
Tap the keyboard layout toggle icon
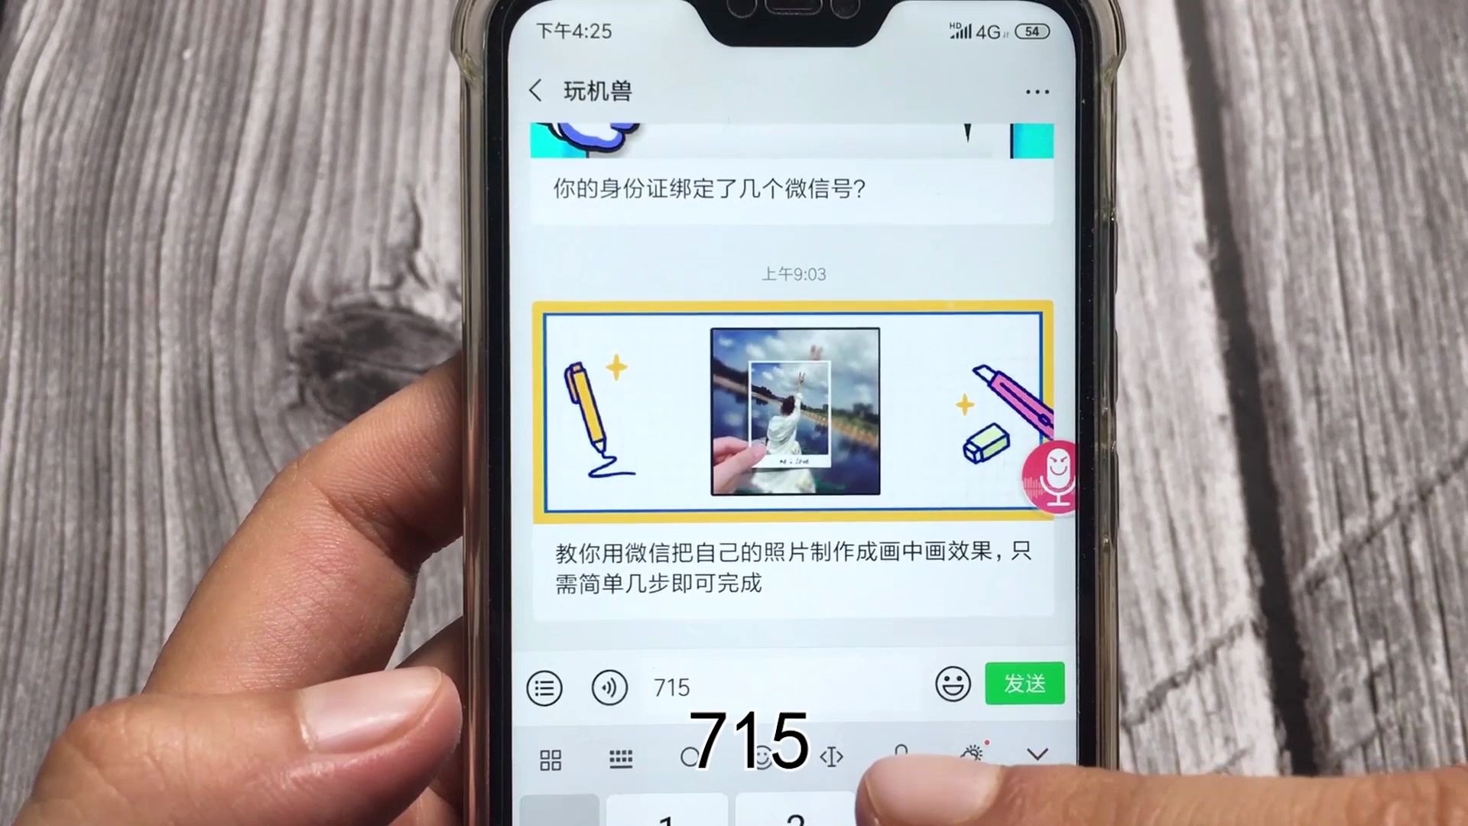619,757
